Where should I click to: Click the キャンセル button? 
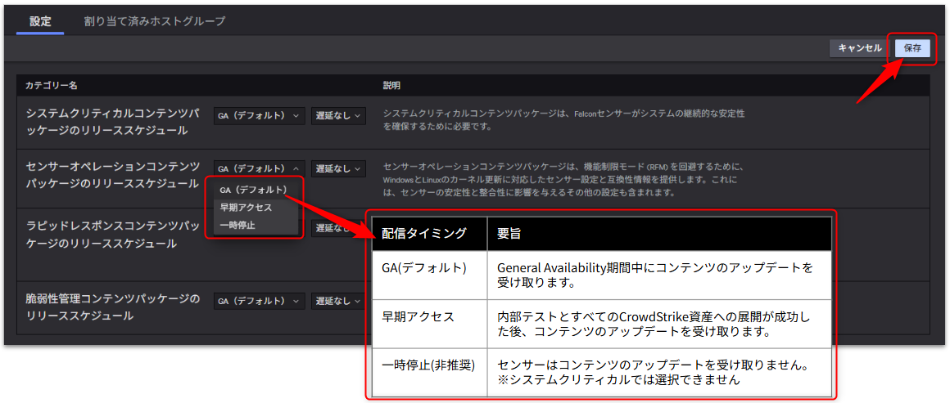click(860, 48)
